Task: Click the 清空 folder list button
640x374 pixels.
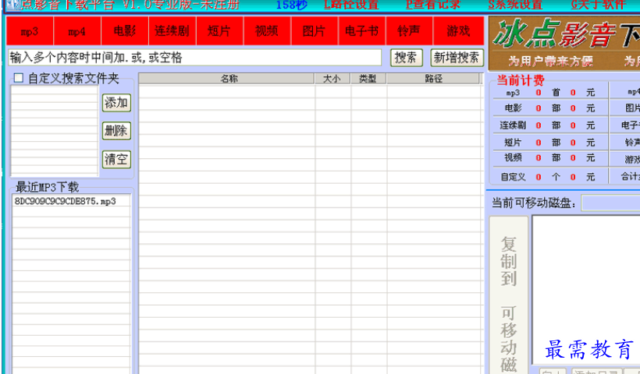Action: (x=116, y=159)
